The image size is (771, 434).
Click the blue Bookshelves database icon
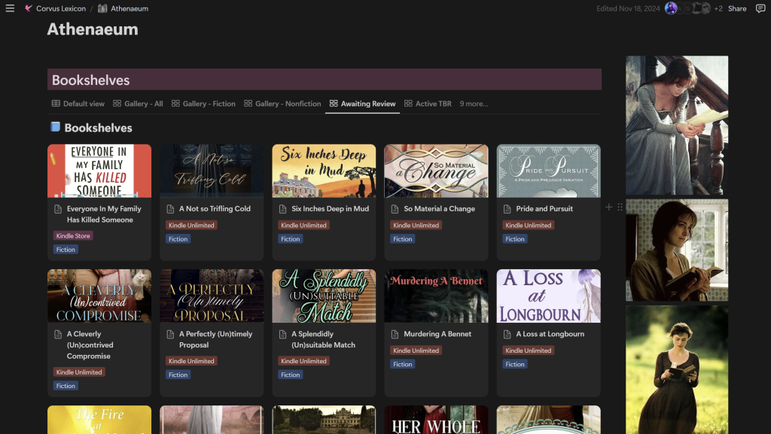(55, 128)
